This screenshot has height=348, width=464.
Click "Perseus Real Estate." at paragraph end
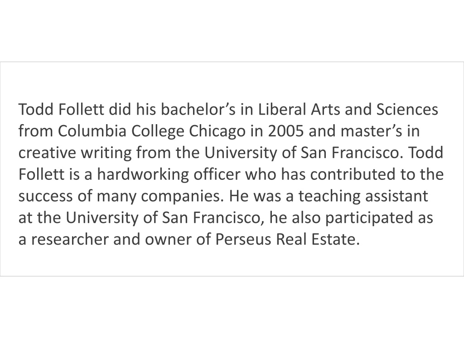click(x=287, y=239)
